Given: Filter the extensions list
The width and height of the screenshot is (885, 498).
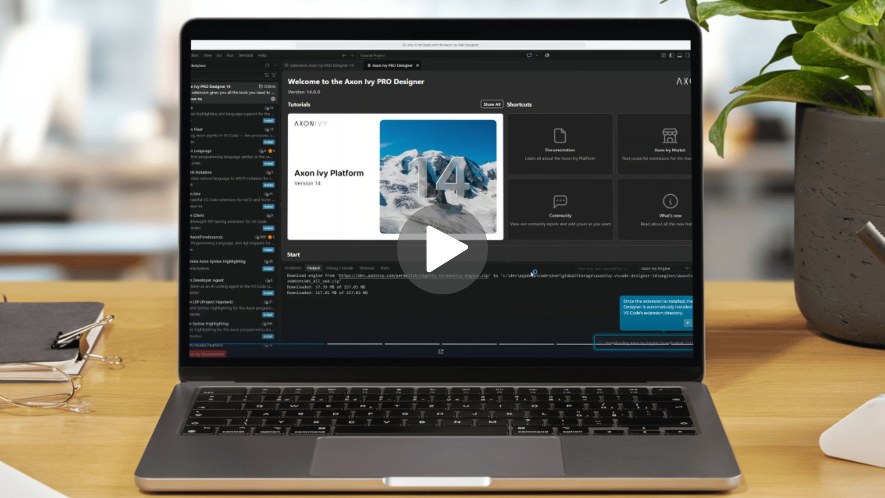Looking at the screenshot, I should pos(274,75).
